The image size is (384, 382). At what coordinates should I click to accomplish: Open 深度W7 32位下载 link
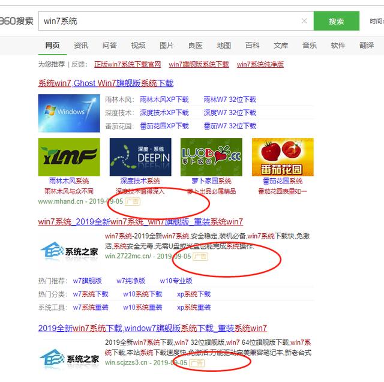point(230,113)
